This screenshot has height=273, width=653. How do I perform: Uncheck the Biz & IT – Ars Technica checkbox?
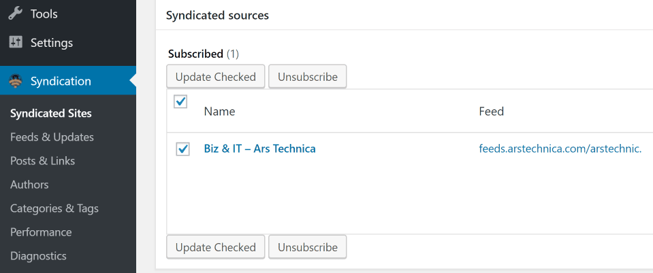[182, 149]
